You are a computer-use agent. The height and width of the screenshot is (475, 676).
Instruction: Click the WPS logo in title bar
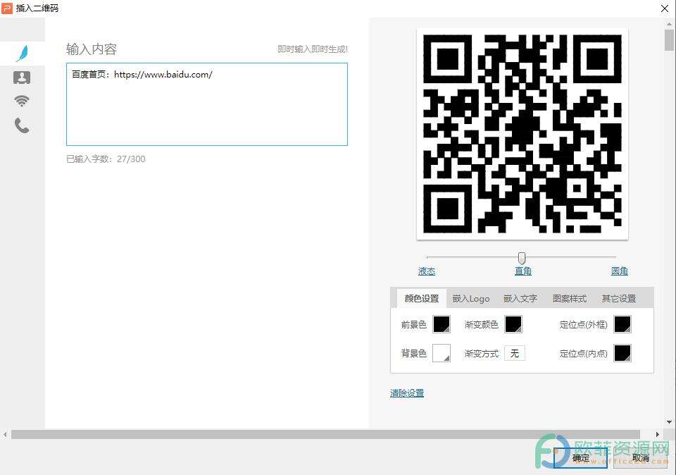(x=7, y=8)
